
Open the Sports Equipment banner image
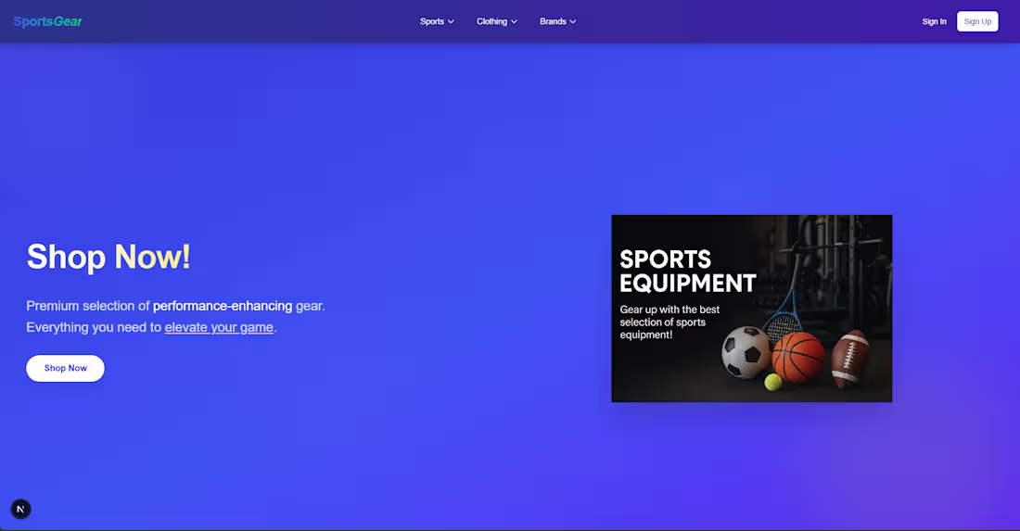751,309
